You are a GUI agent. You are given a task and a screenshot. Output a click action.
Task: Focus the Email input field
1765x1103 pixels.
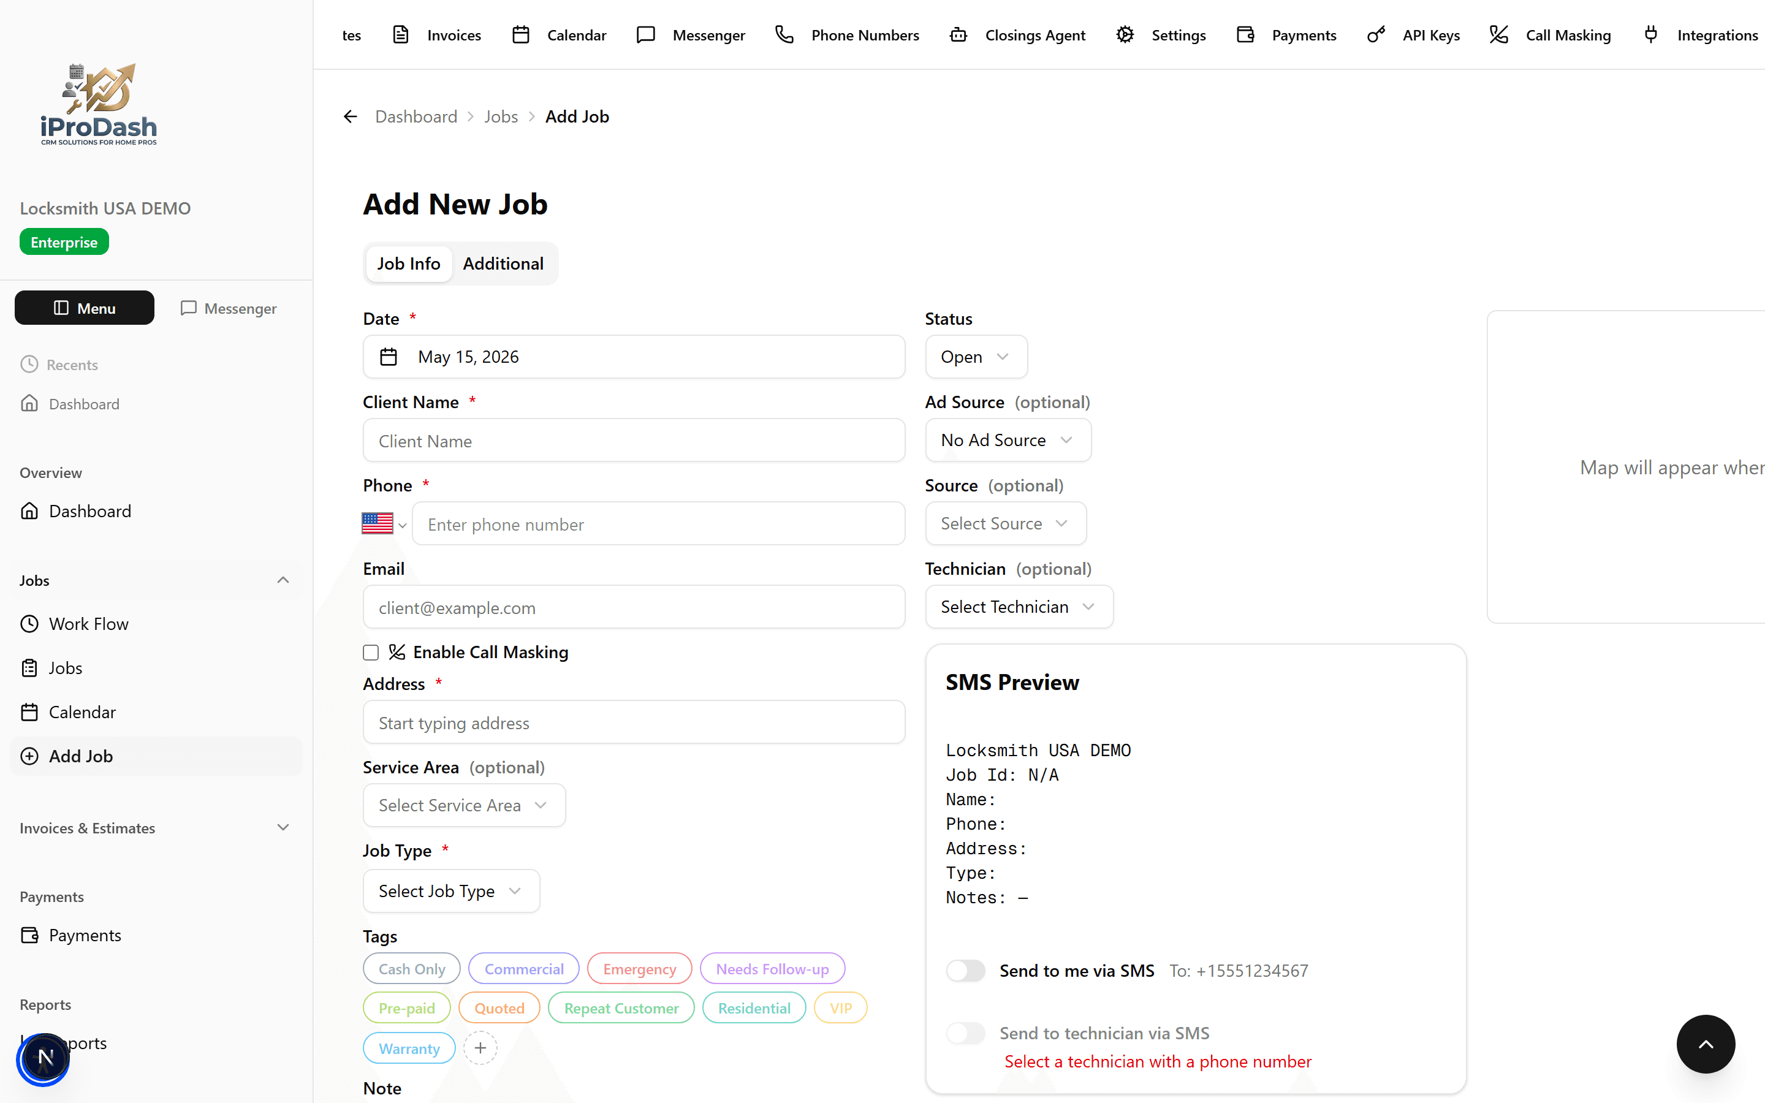pos(634,607)
